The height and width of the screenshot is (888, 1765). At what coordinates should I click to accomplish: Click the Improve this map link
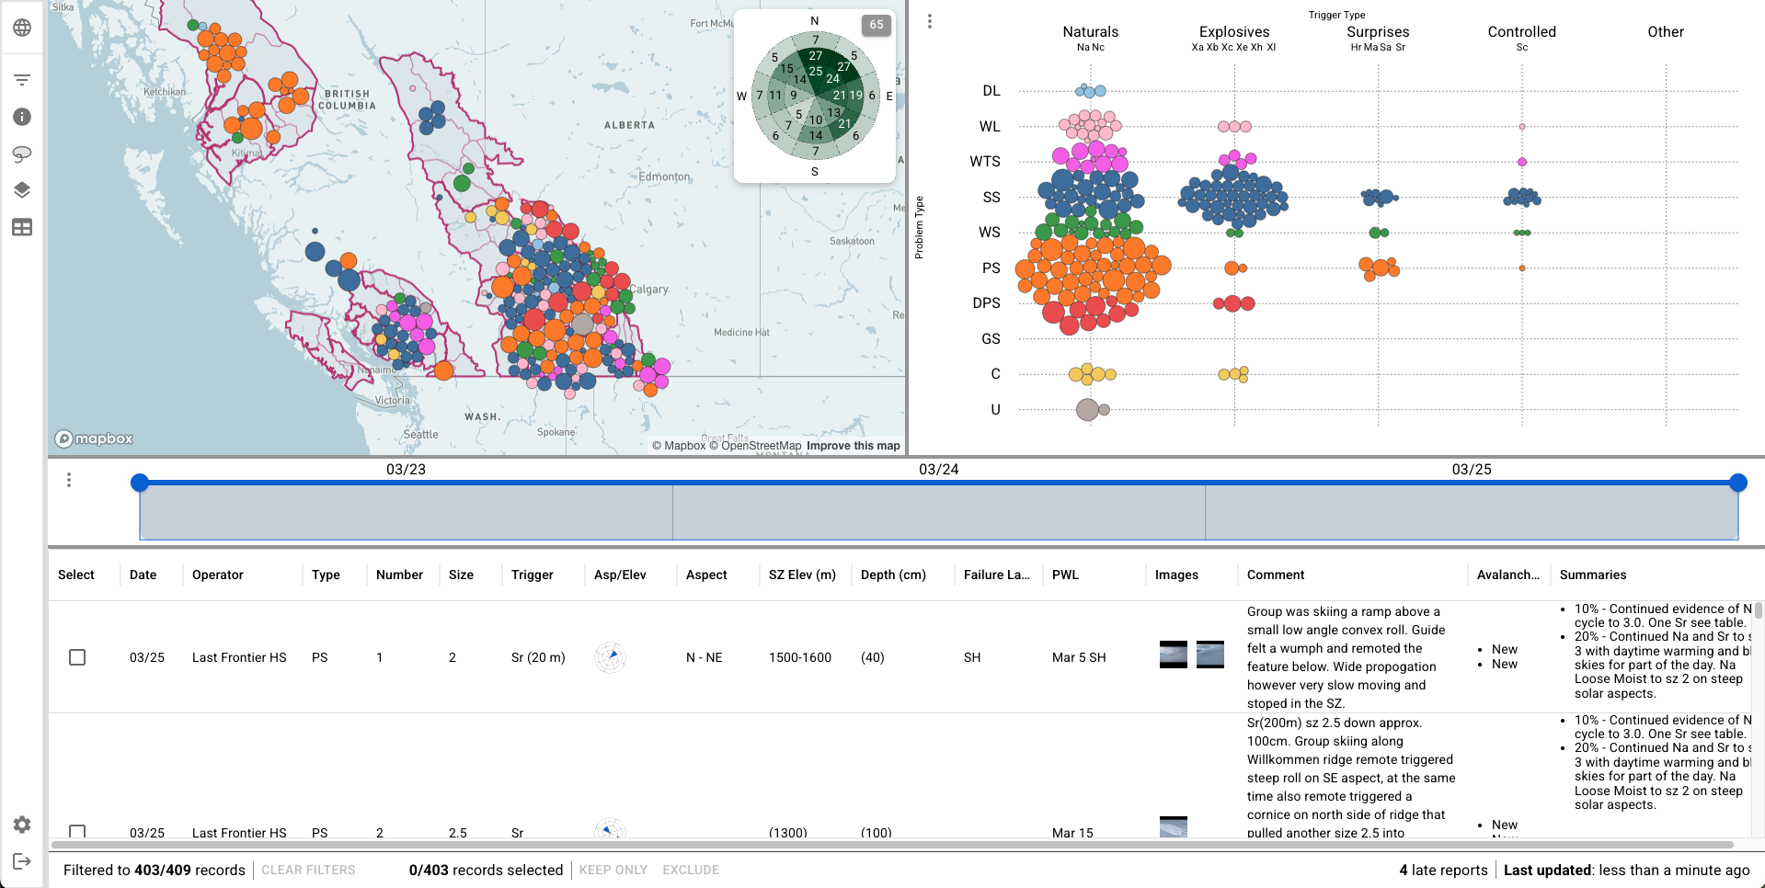(853, 446)
